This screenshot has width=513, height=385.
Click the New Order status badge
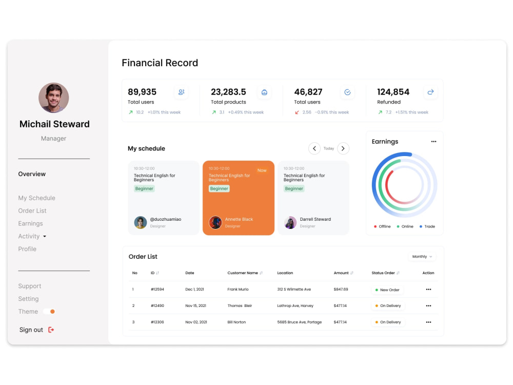pos(387,290)
